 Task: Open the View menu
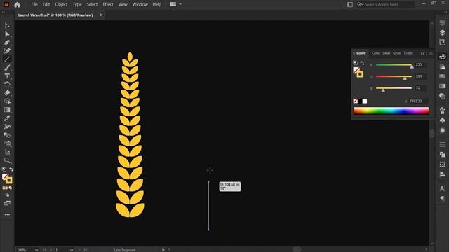pyautogui.click(x=123, y=4)
